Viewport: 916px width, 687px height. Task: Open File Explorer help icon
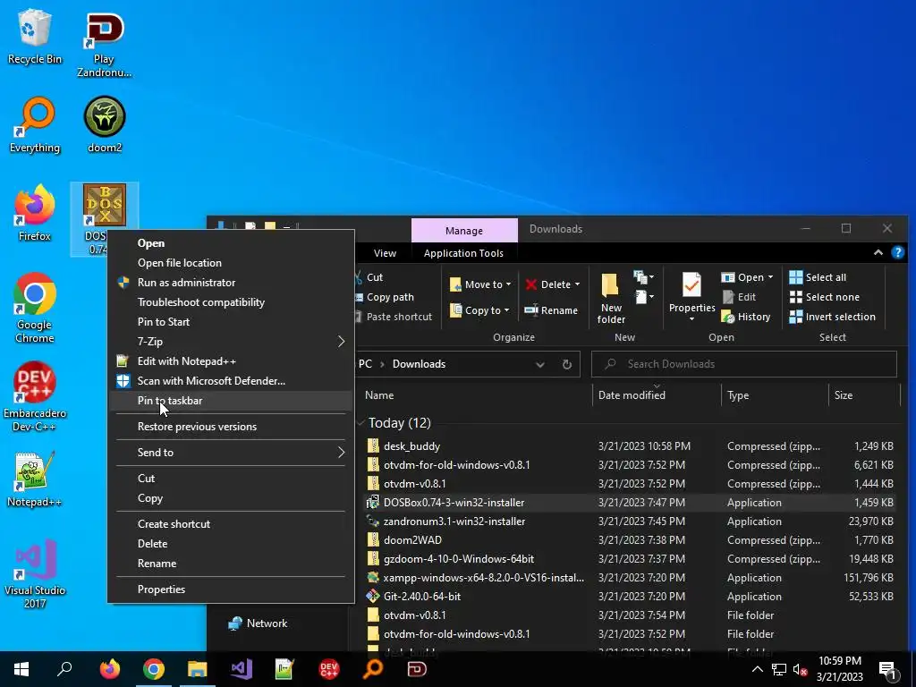pyautogui.click(x=897, y=252)
